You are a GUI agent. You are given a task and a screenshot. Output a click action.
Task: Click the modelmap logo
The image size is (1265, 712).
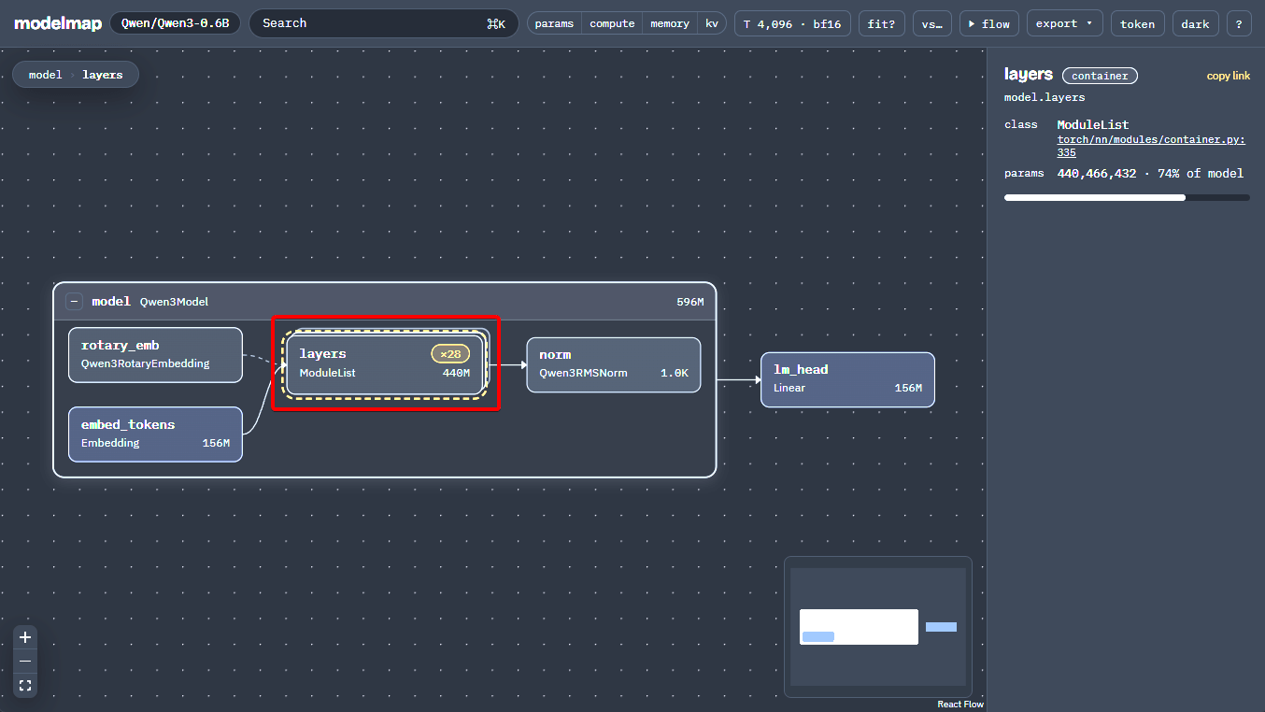pos(56,23)
